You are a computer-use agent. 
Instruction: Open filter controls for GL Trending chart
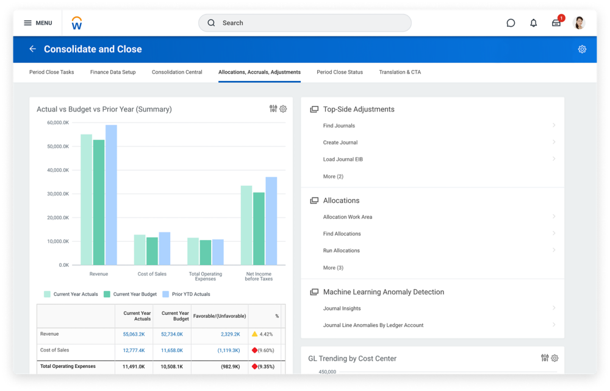(545, 358)
